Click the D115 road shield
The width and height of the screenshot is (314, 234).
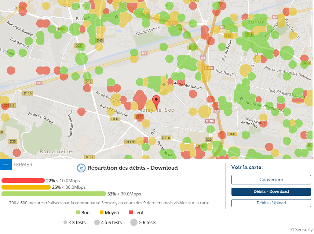[21, 8]
